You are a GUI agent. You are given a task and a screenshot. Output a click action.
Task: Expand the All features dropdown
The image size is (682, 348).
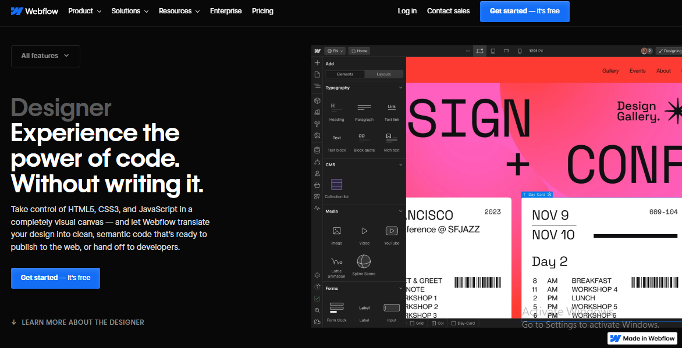click(45, 56)
